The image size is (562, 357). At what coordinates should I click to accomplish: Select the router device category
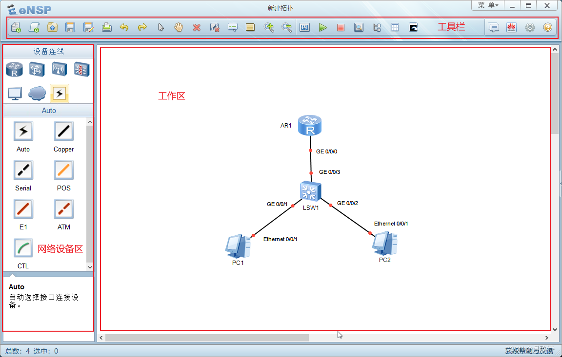(x=14, y=69)
